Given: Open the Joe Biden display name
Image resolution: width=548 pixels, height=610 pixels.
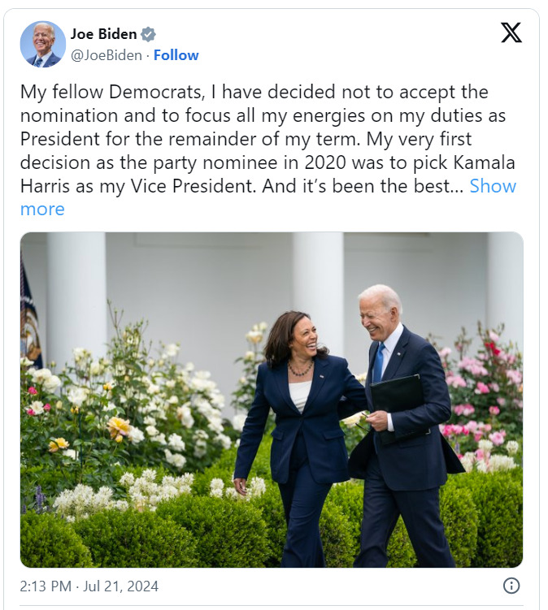Looking at the screenshot, I should (104, 34).
